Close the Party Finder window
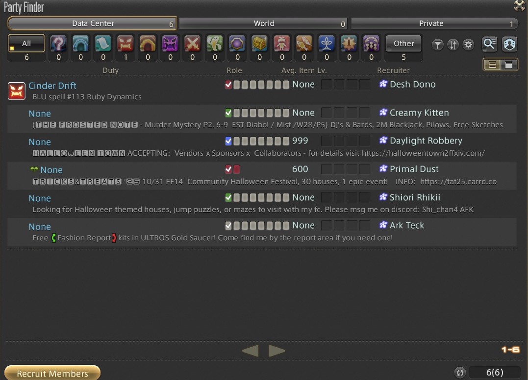Viewport: 528px width, 380px height. click(x=519, y=5)
